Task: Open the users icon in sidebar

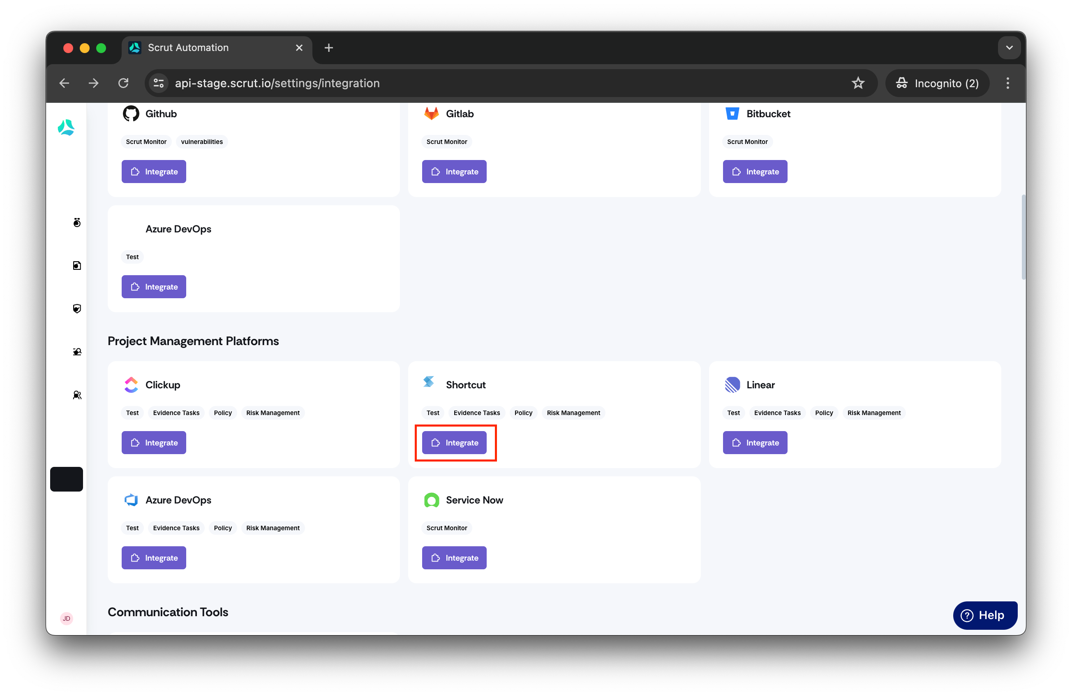Action: (77, 395)
